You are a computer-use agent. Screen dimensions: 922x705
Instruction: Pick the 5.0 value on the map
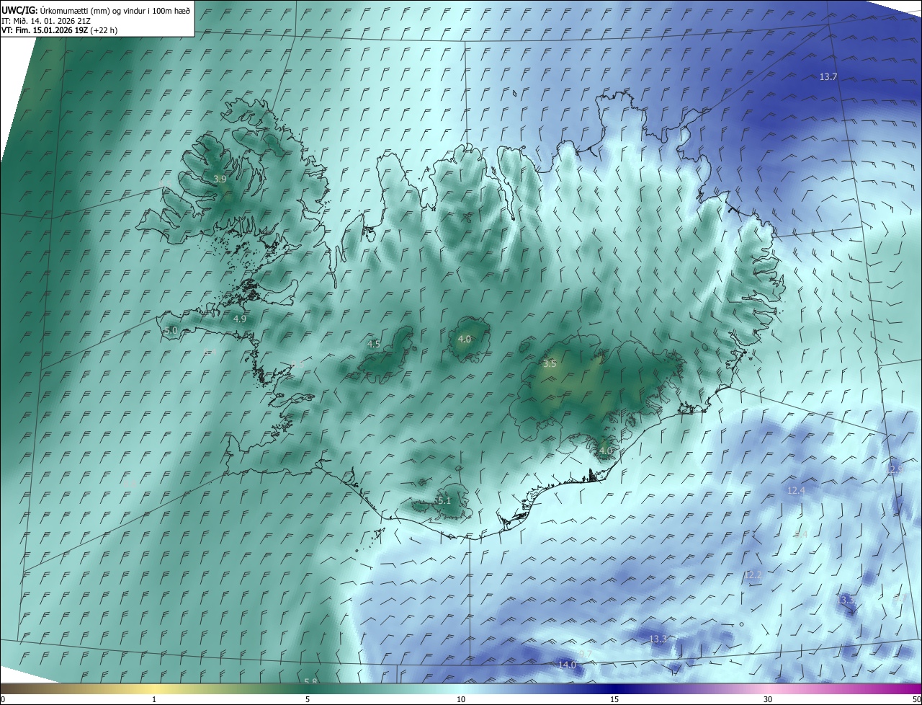coord(171,330)
